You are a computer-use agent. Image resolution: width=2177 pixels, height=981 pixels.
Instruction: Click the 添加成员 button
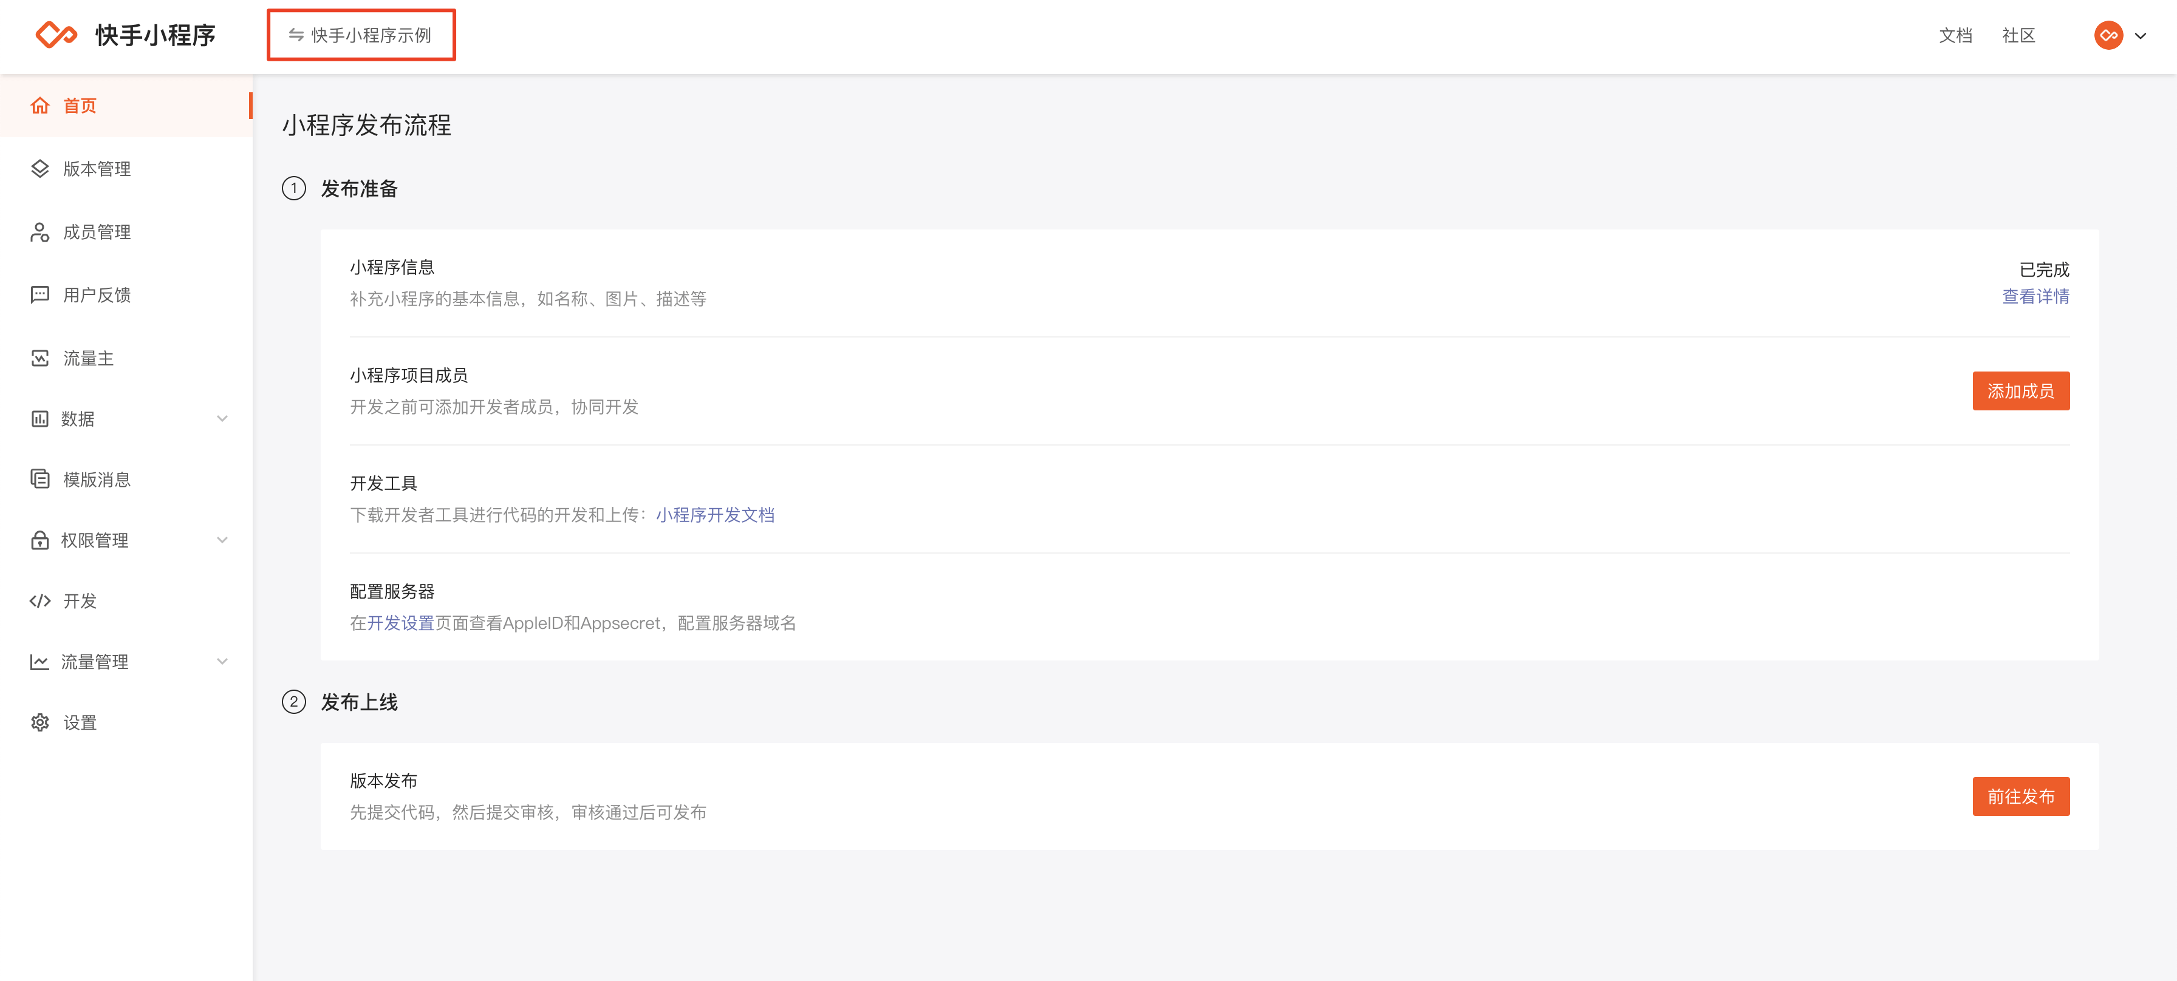click(2021, 391)
